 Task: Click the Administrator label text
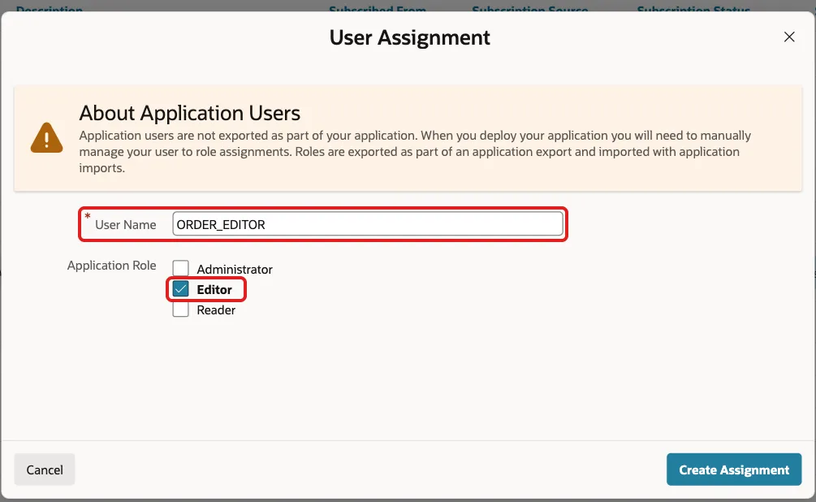point(234,269)
